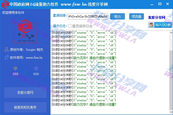This screenshot has height=115, width=173.
Task: Click the 我爱分享网 sidebar button
Action: [x=25, y=93]
